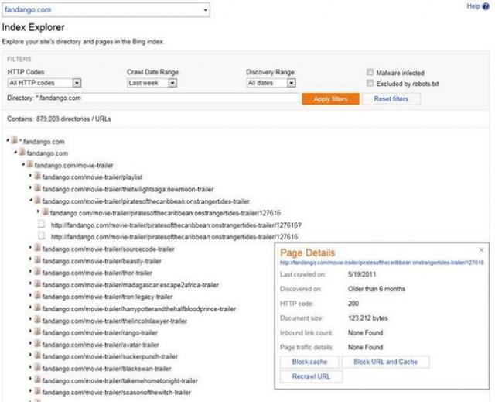
Task: Click folder icon of madagascar escape2africa-trailer
Action: pyautogui.click(x=38, y=283)
